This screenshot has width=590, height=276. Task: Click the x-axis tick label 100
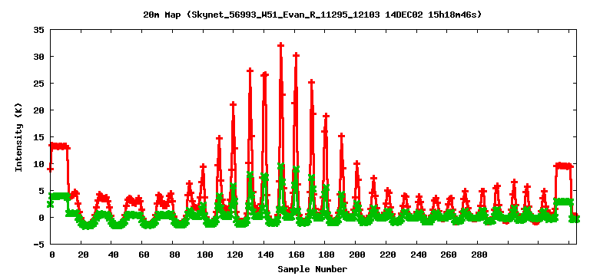click(x=204, y=255)
